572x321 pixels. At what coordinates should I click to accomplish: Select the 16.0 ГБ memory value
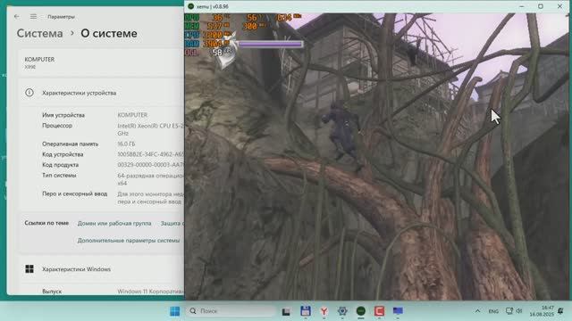coord(126,144)
